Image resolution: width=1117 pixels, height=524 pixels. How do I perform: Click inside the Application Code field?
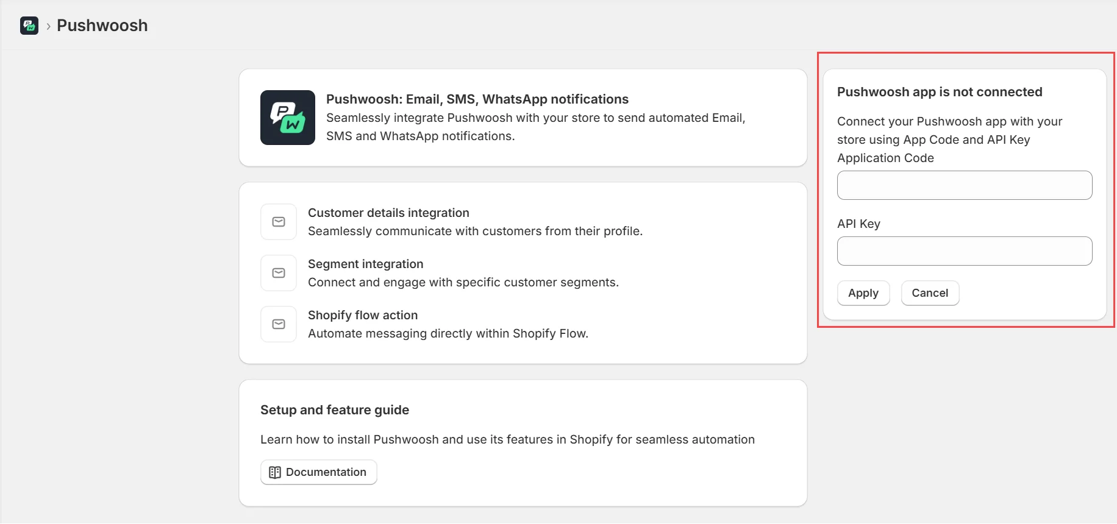(964, 185)
